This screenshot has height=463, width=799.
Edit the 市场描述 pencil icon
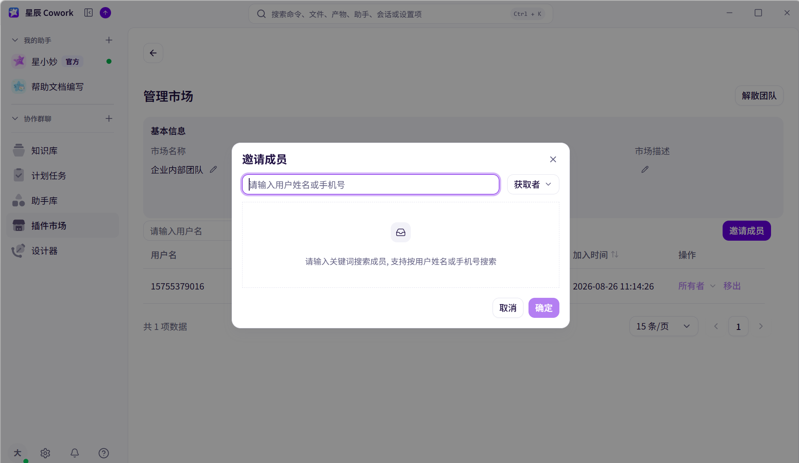click(x=645, y=169)
